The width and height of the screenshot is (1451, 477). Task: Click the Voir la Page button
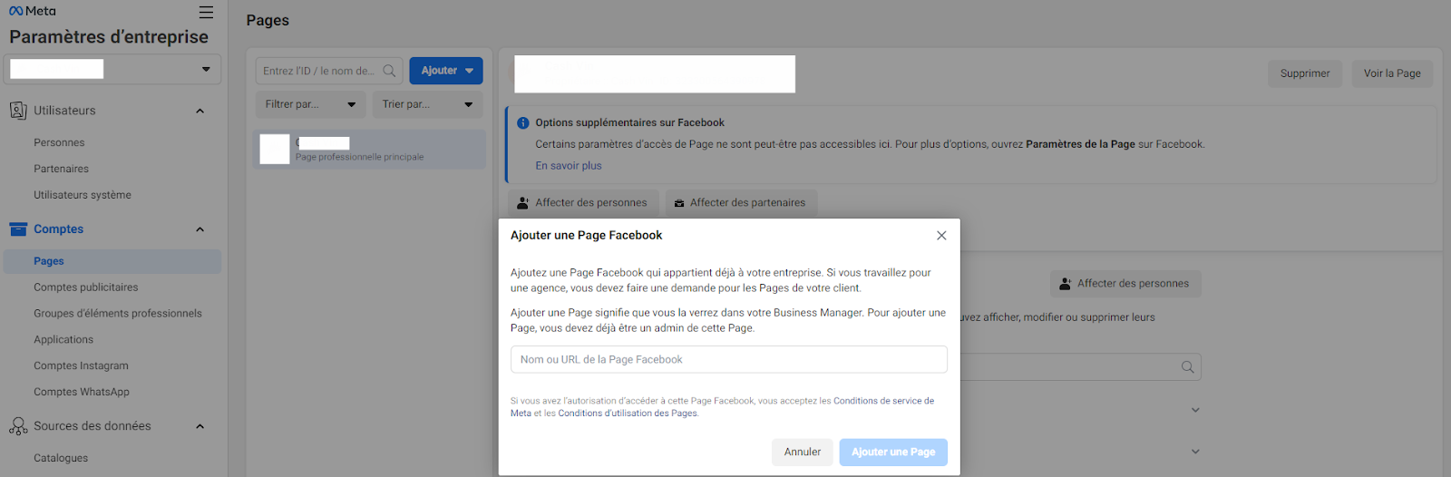click(1392, 73)
